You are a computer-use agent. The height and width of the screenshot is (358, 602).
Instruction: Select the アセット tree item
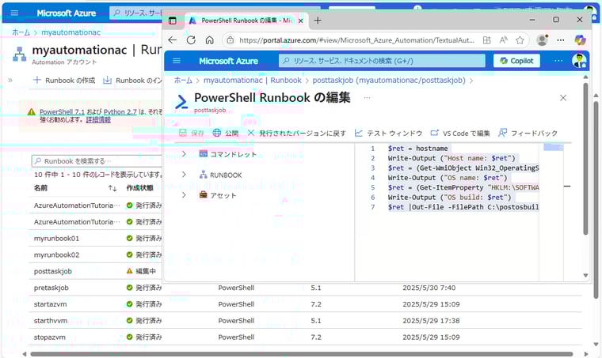[x=218, y=195]
